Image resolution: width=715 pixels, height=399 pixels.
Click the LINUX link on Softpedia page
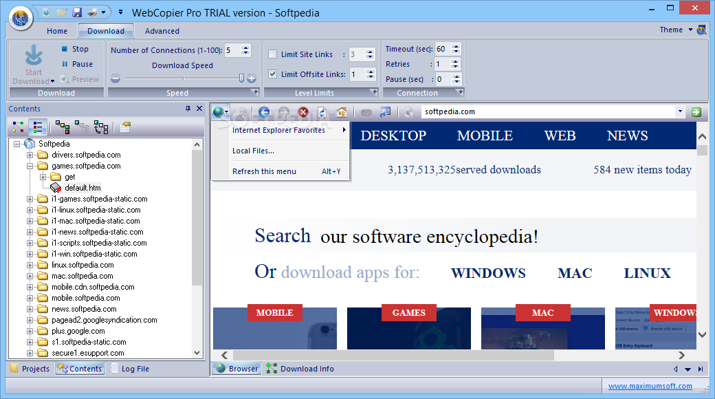click(647, 273)
